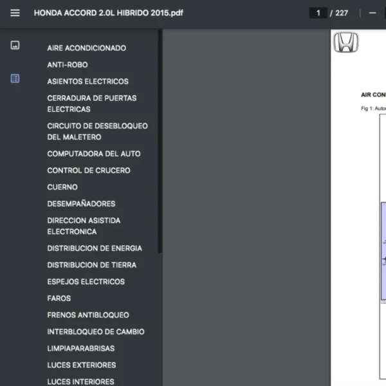Open COMPUTADORA DEL AUTO bookmark

coord(94,154)
